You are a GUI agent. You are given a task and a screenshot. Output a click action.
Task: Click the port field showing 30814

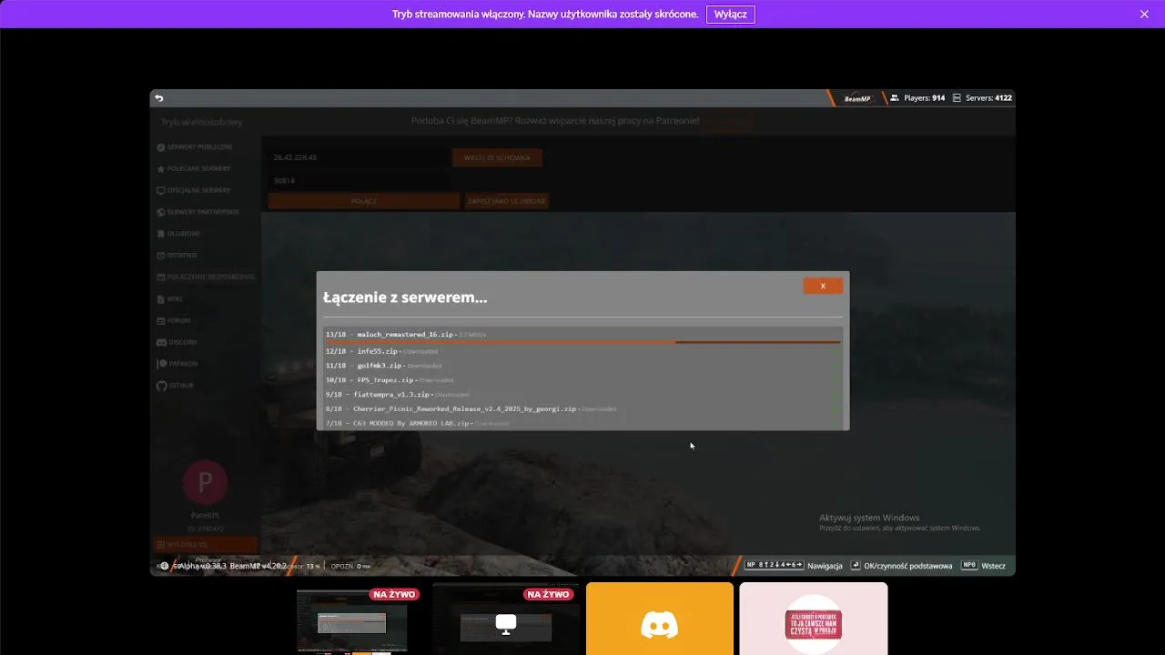(358, 180)
